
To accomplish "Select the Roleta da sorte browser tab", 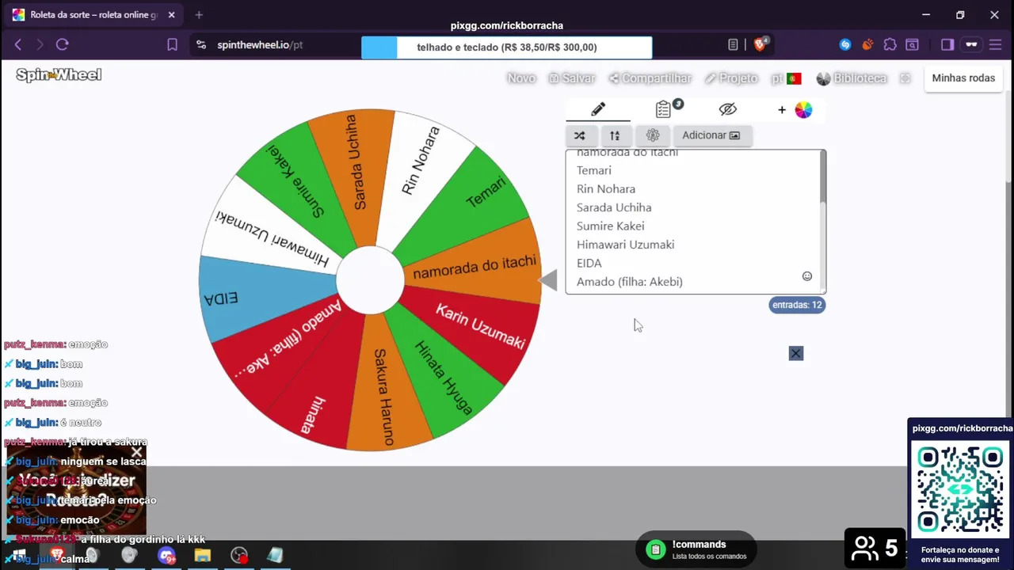I will pyautogui.click(x=93, y=14).
